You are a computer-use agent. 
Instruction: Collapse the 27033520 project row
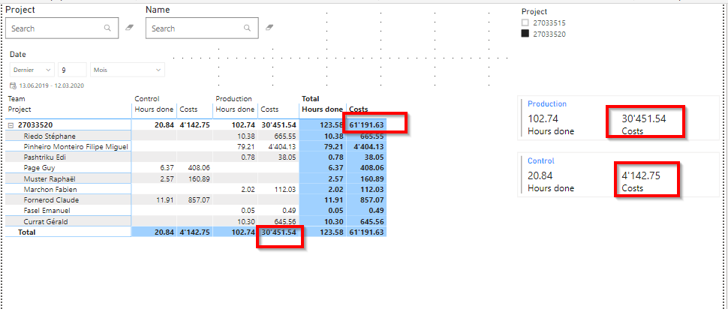tap(11, 125)
